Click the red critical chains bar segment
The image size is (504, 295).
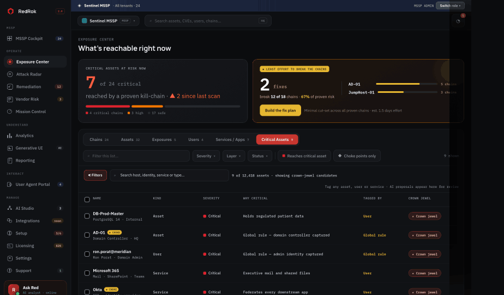click(x=107, y=107)
